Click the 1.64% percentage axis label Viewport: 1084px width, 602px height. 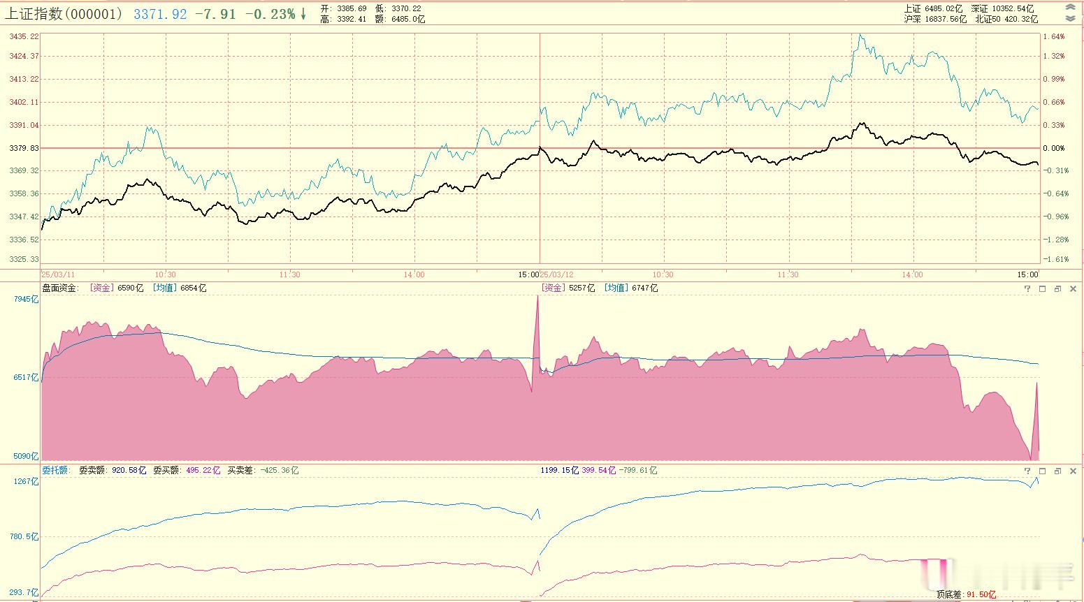[x=1054, y=36]
